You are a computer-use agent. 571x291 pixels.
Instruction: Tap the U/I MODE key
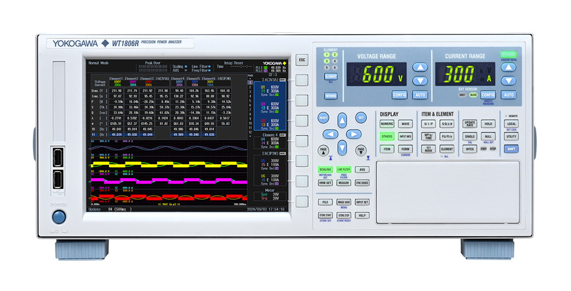click(x=429, y=149)
